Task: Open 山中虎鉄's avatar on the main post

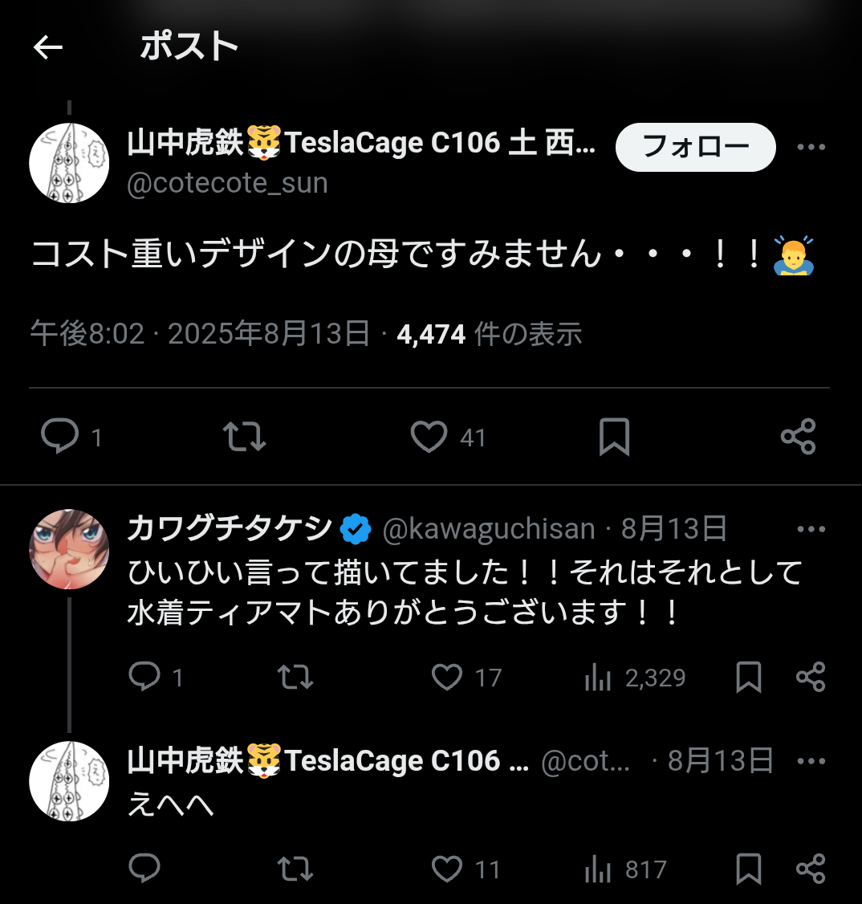Action: [69, 163]
